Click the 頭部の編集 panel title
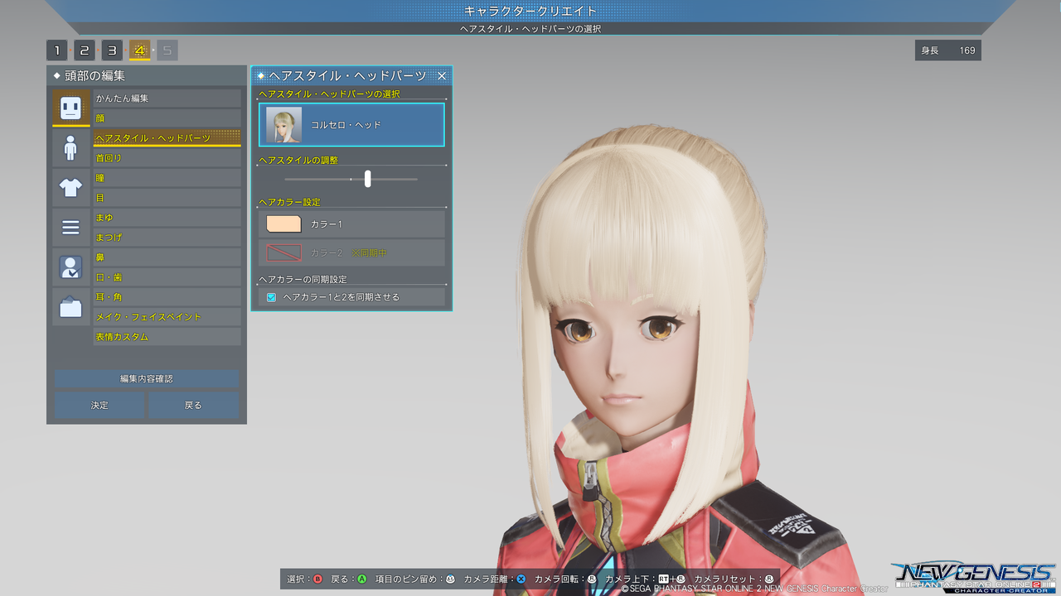This screenshot has height=596, width=1061. [94, 76]
